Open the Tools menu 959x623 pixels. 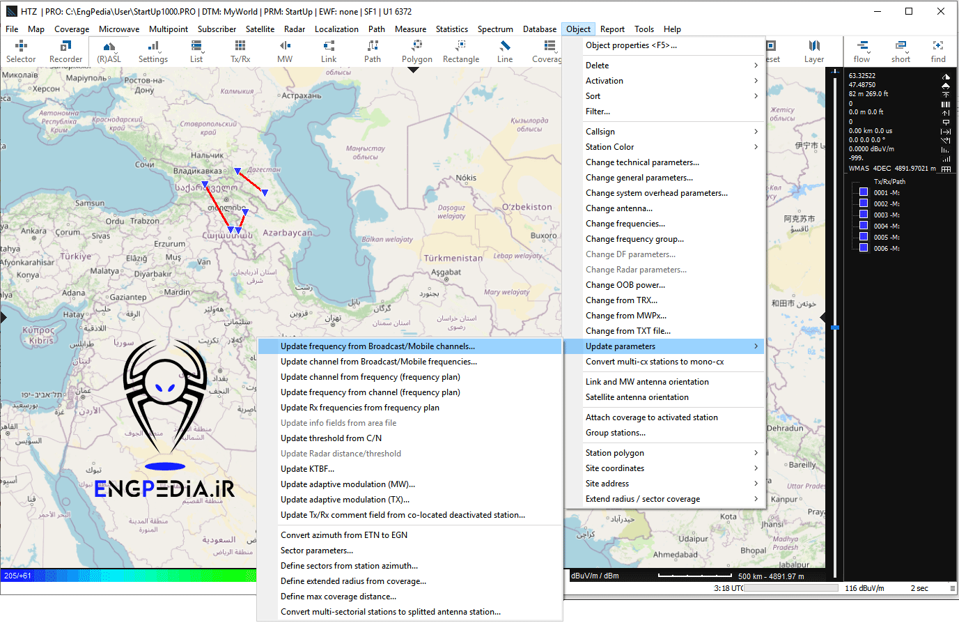[644, 29]
